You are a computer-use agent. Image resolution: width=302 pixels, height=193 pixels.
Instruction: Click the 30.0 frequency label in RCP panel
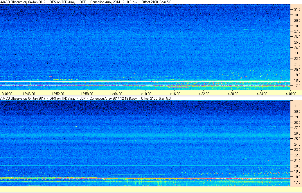click(x=297, y=15)
